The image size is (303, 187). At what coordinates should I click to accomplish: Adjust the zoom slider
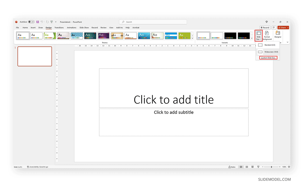(x=271, y=167)
